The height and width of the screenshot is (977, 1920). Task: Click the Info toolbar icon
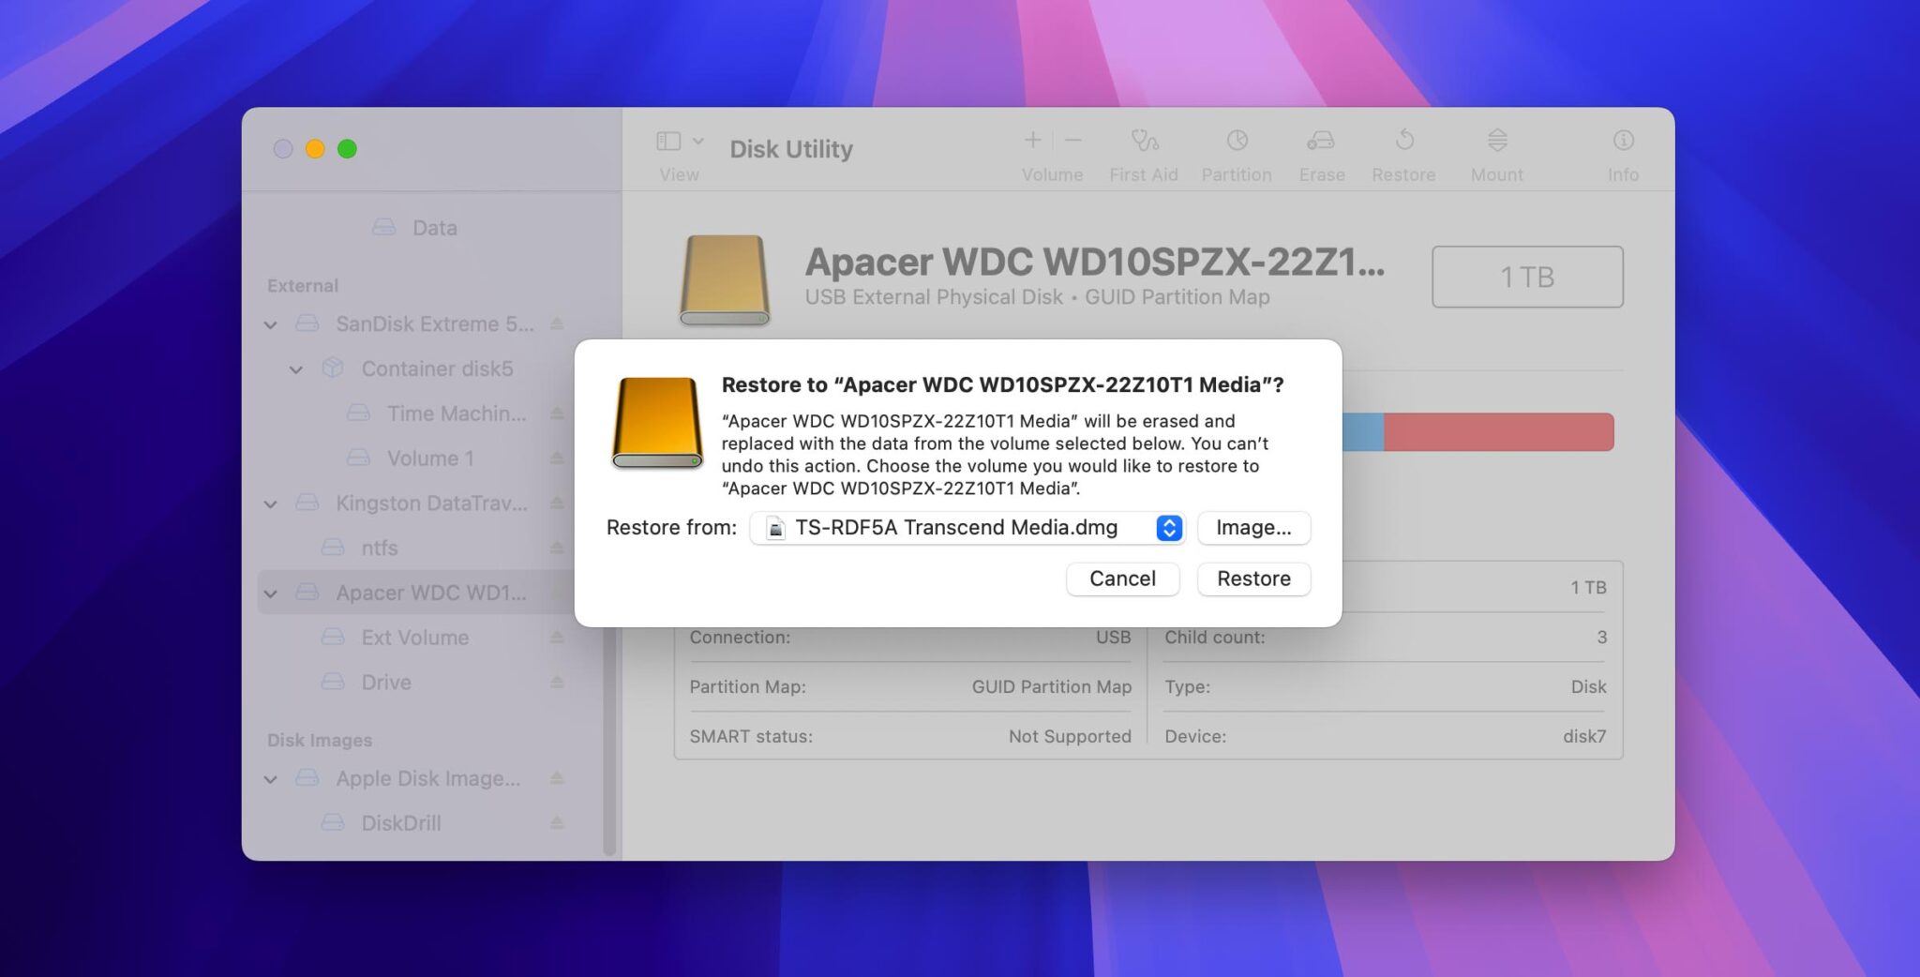point(1623,141)
